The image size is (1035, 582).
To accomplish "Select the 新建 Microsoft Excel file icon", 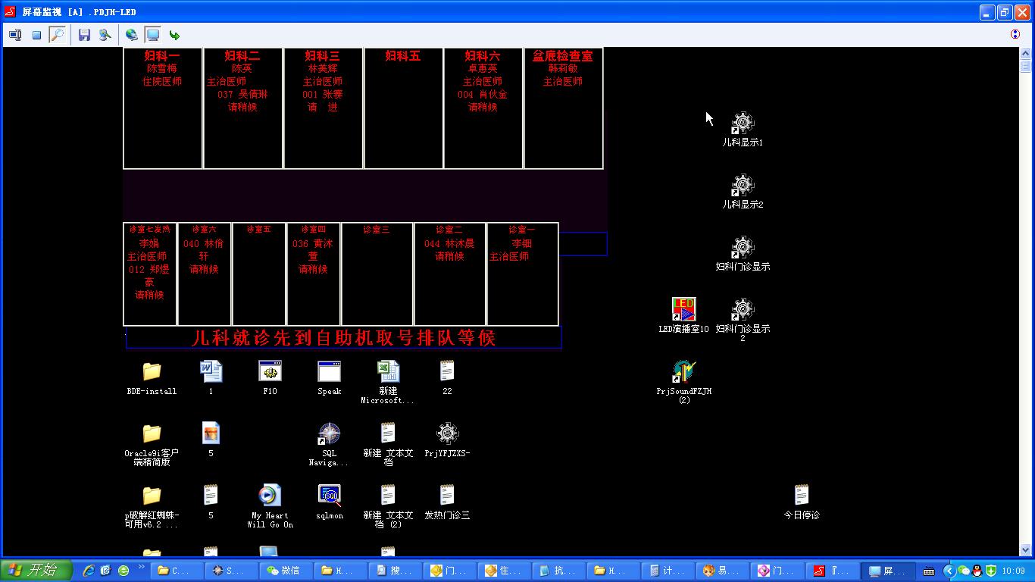I will (388, 382).
